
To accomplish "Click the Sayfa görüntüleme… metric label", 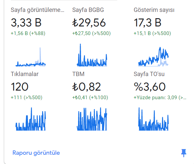I will pyautogui.click(x=38, y=10).
